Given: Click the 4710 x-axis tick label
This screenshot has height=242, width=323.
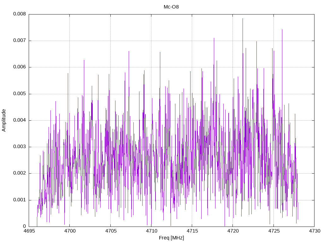Looking at the screenshot, I should (x=151, y=231).
